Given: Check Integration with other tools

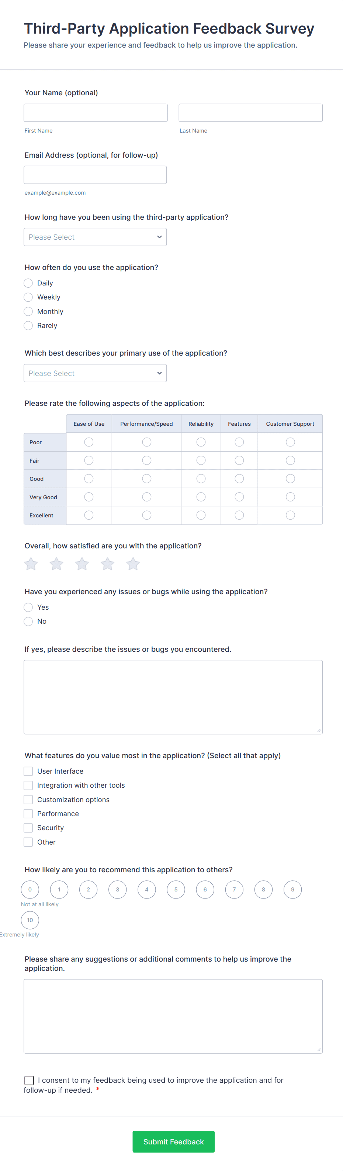Looking at the screenshot, I should click(28, 785).
